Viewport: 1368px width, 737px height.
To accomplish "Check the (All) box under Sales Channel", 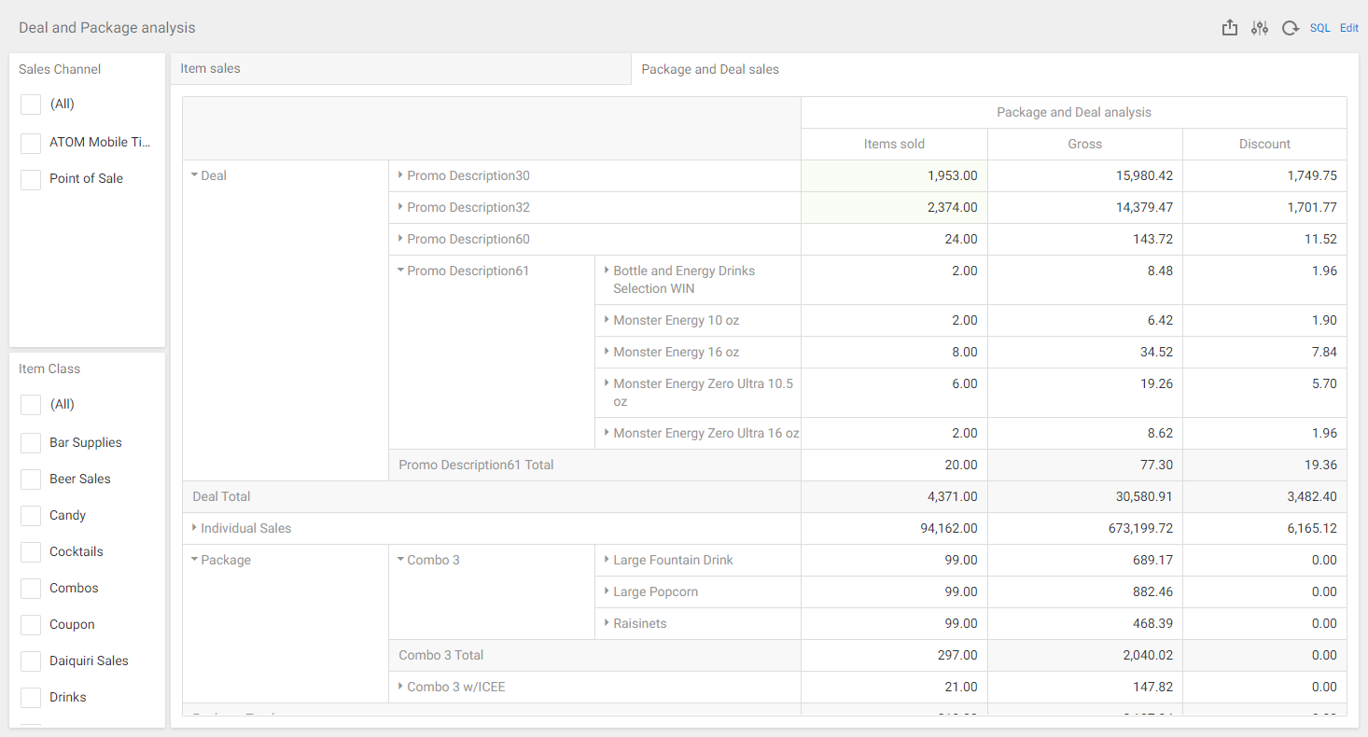I will pos(30,104).
